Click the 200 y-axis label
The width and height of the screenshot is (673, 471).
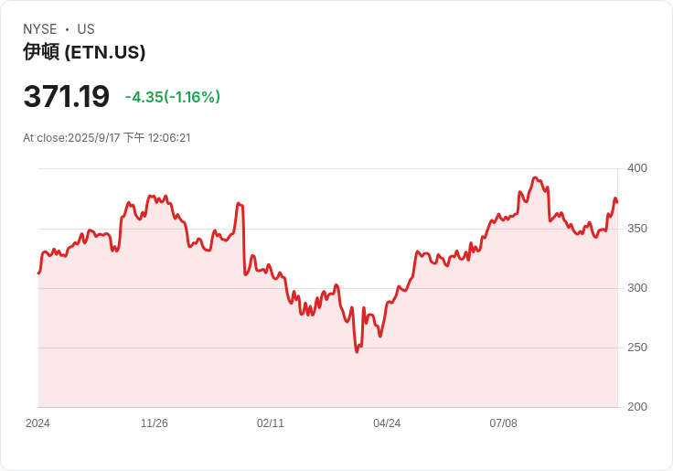[x=636, y=407]
